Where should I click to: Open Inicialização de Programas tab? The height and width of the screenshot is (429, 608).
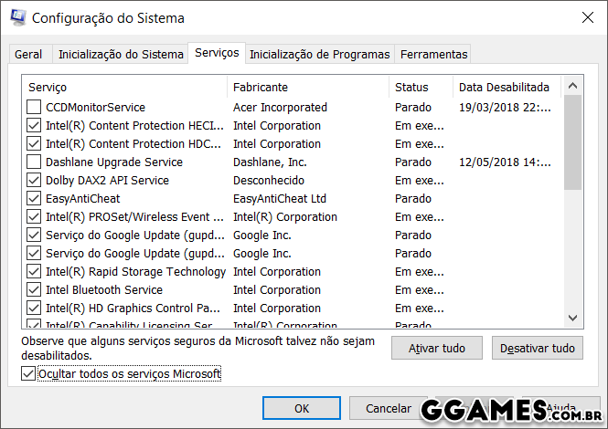(x=320, y=55)
